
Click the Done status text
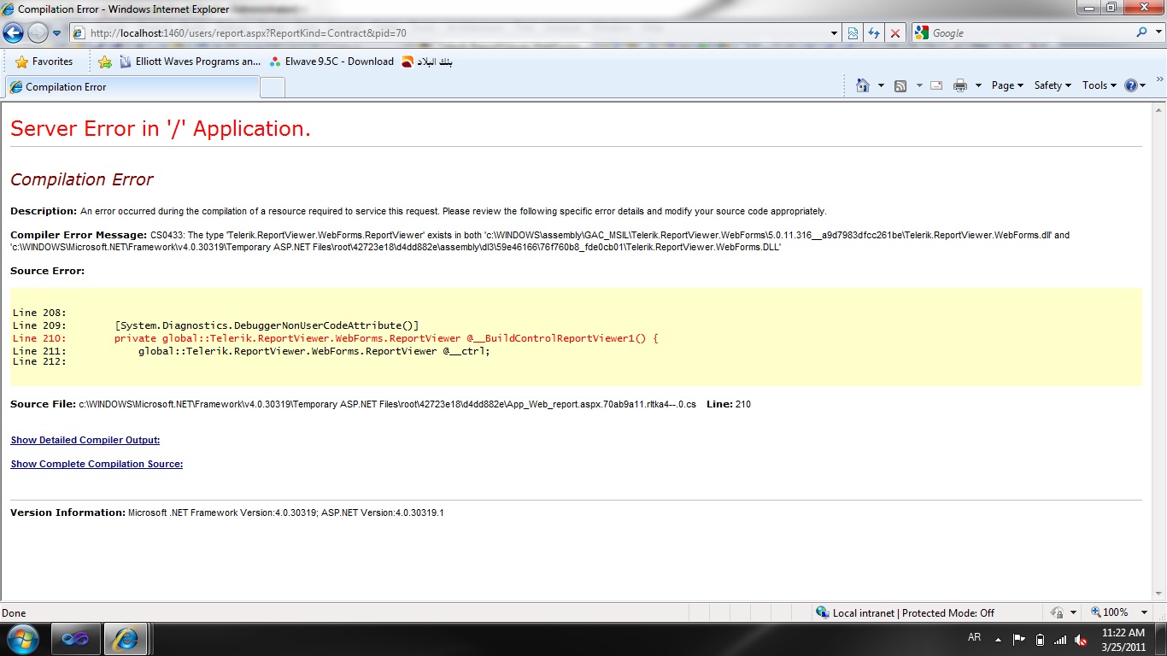click(14, 612)
